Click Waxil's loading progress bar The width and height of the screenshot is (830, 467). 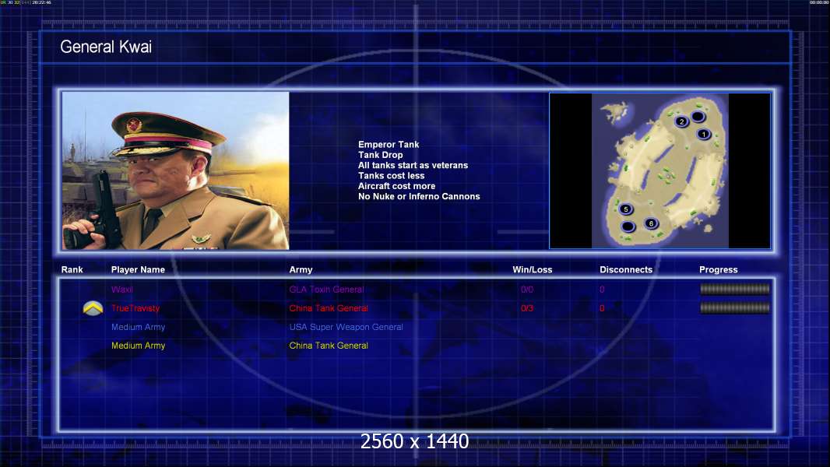[x=735, y=289]
